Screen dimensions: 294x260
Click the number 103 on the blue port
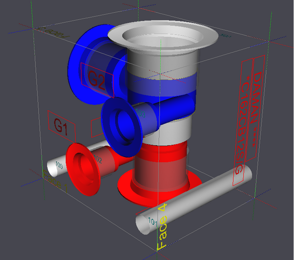[141, 113]
